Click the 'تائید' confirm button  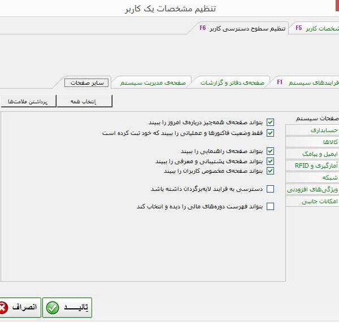tap(67, 308)
